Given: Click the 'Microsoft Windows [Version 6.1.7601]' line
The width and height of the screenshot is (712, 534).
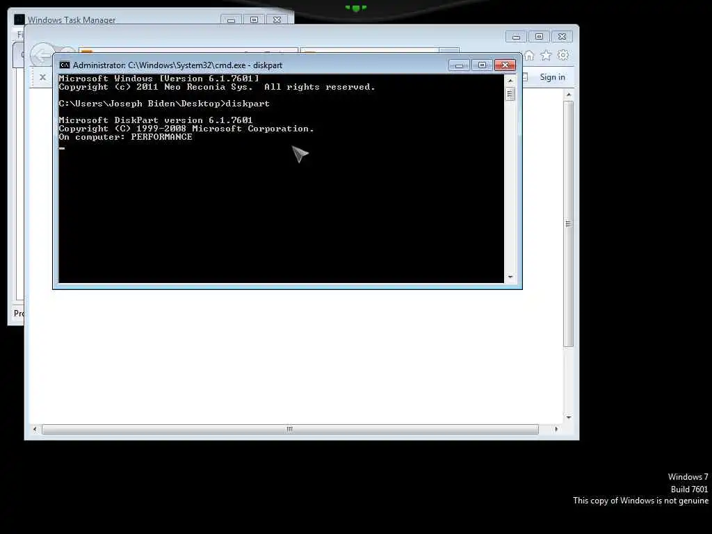Looking at the screenshot, I should coord(159,79).
